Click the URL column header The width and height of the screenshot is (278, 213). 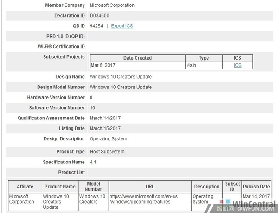click(x=150, y=187)
